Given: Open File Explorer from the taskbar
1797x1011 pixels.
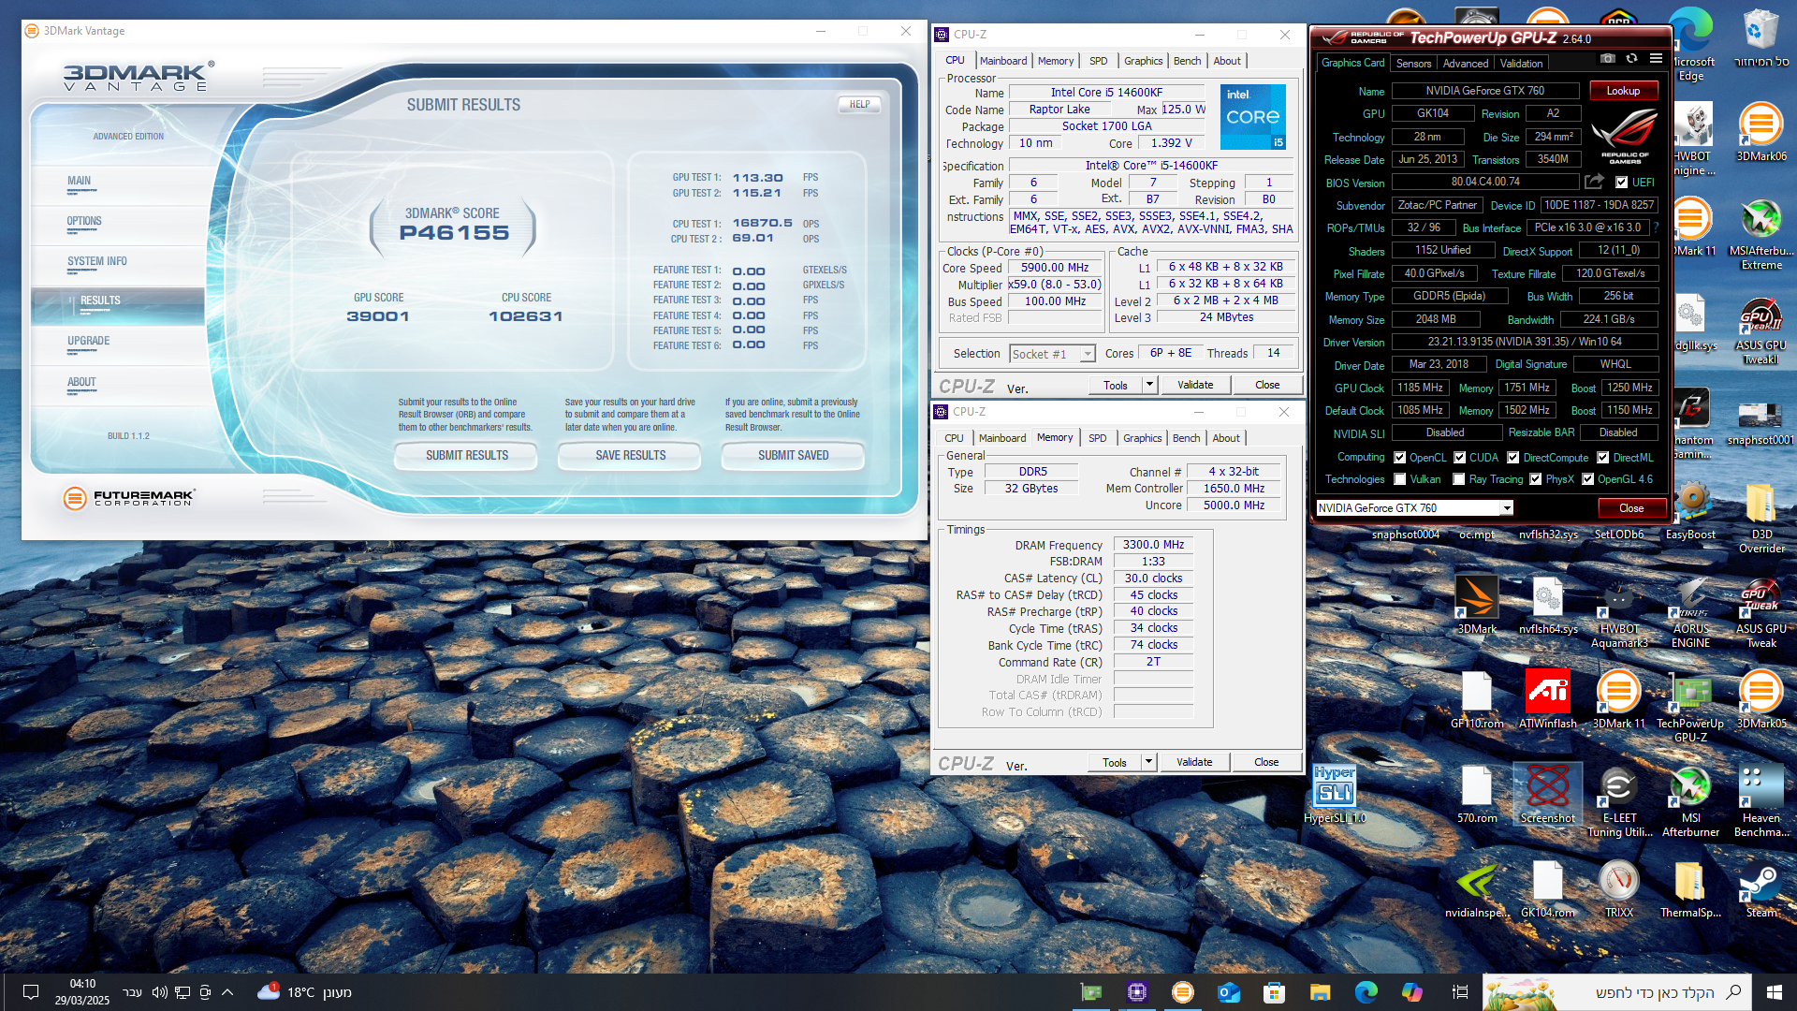Looking at the screenshot, I should (x=1320, y=992).
